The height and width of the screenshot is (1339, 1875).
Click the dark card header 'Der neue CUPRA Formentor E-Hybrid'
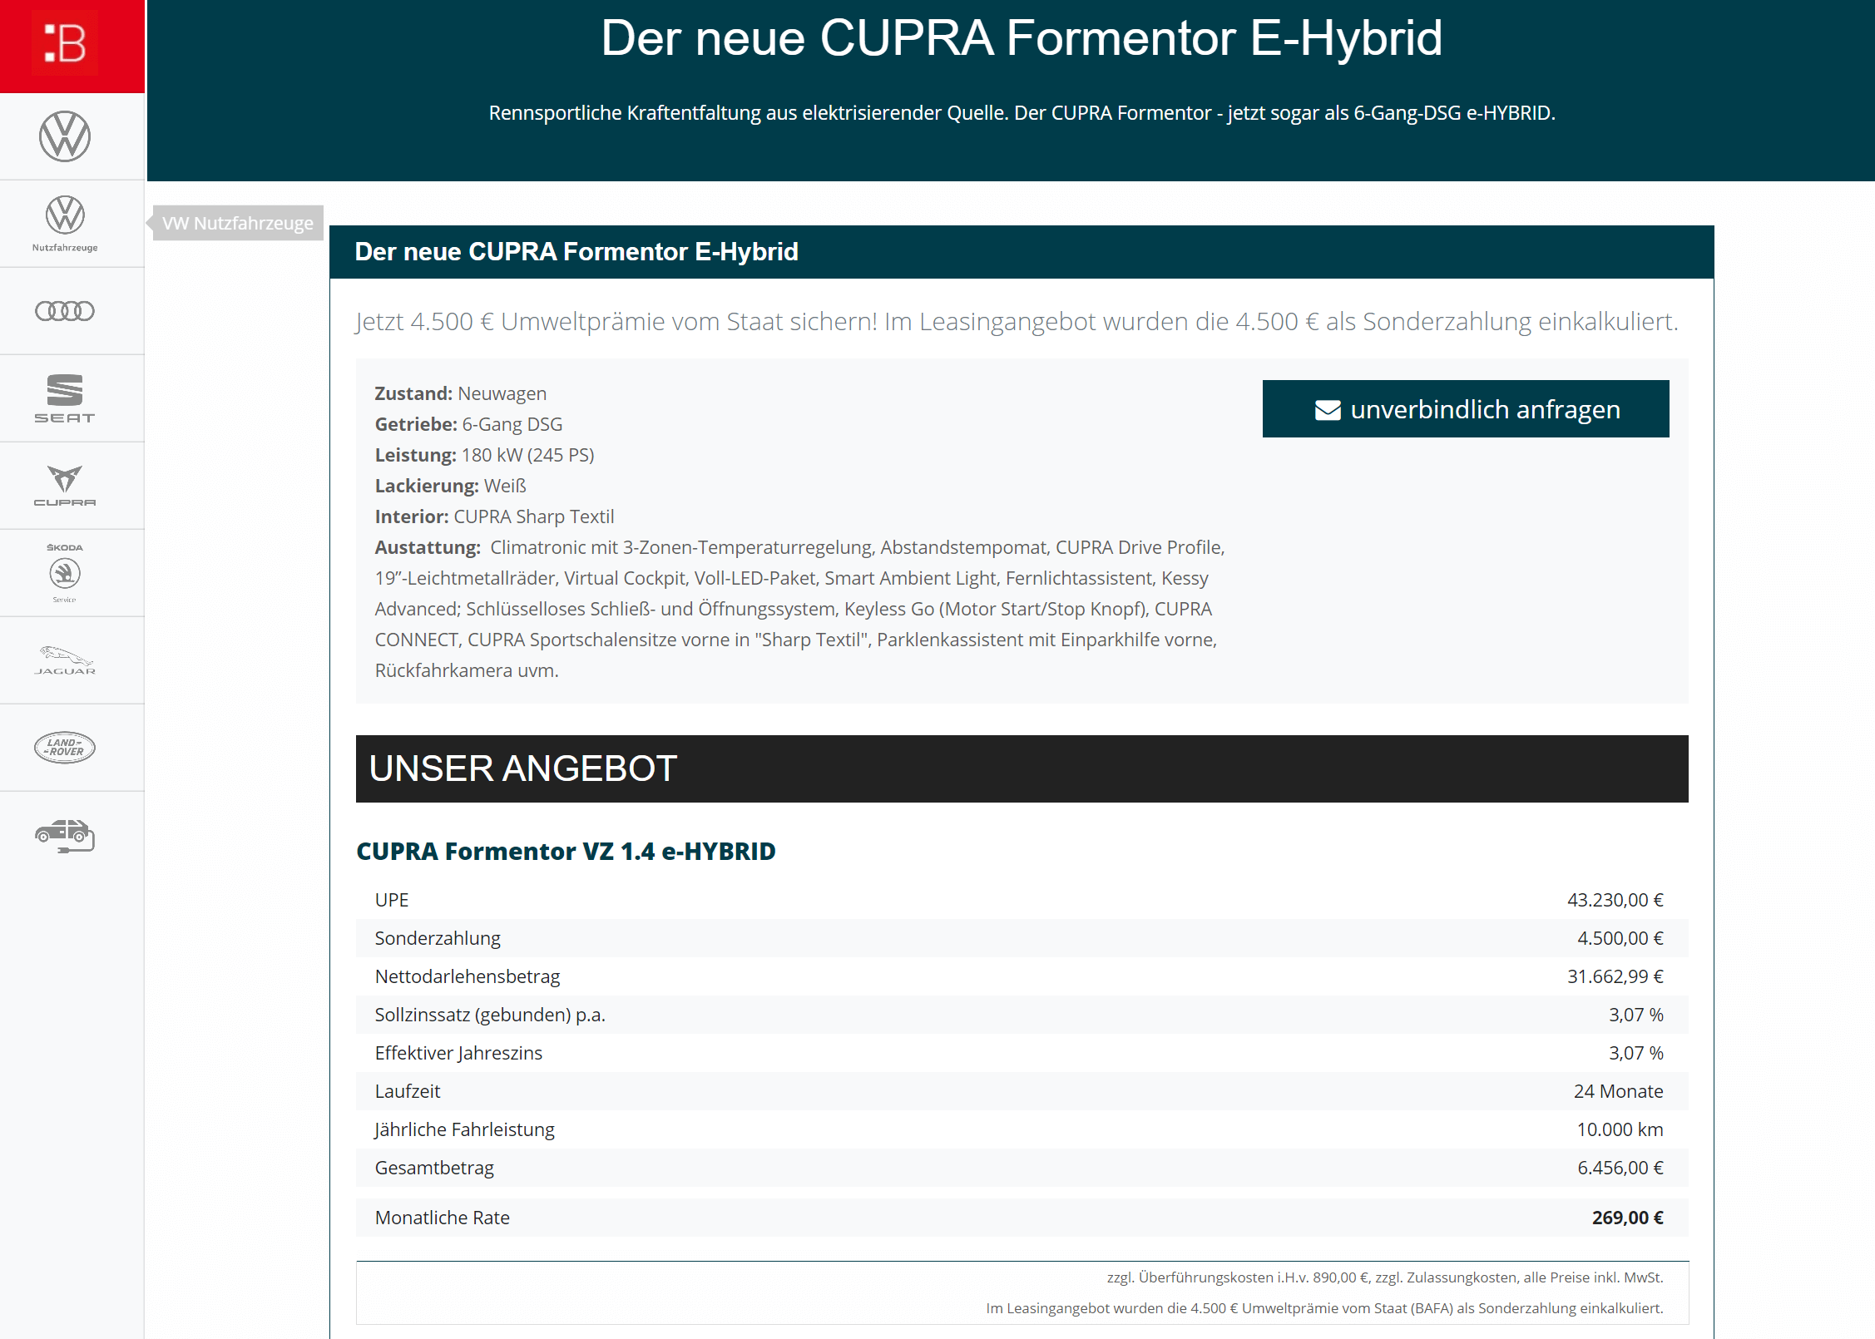click(x=1022, y=252)
